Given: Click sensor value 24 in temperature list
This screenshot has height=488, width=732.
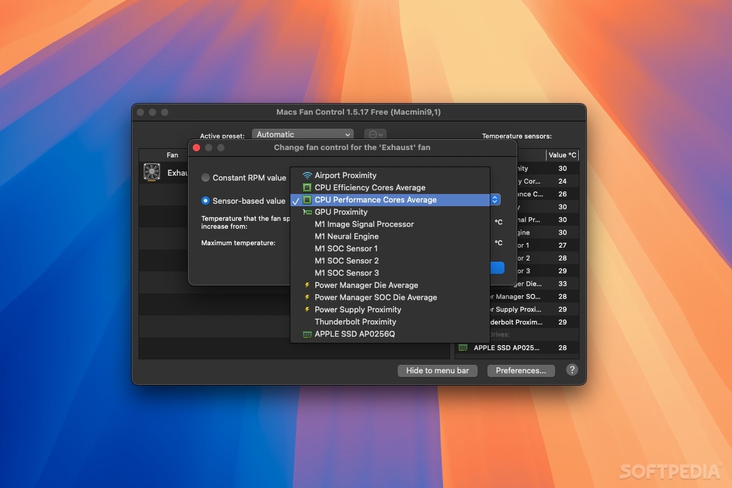Looking at the screenshot, I should pos(562,181).
